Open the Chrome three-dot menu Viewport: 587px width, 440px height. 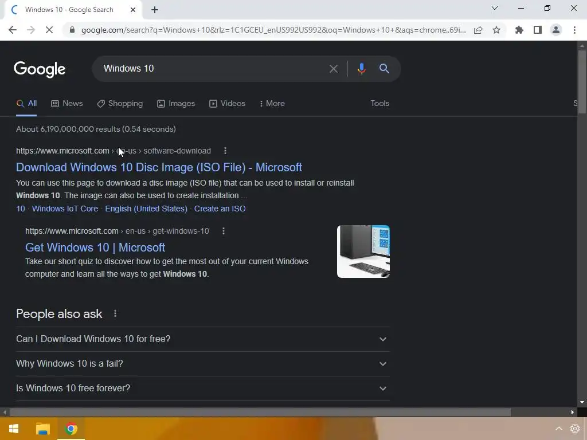click(x=574, y=30)
